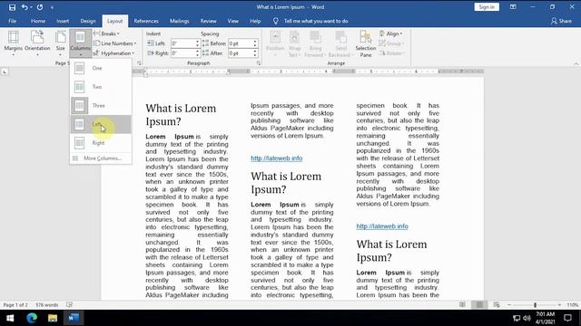Image resolution: width=581 pixels, height=326 pixels.
Task: Redo the last action
Action: [40, 7]
